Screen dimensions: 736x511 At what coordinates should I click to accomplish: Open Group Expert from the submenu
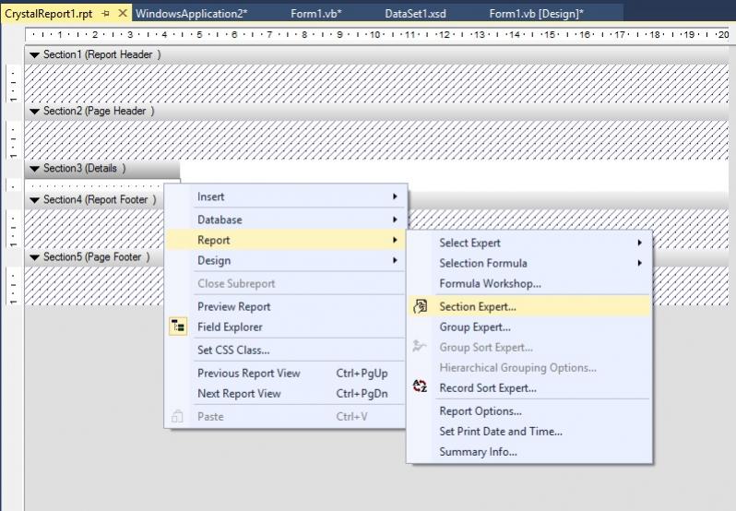coord(529,327)
